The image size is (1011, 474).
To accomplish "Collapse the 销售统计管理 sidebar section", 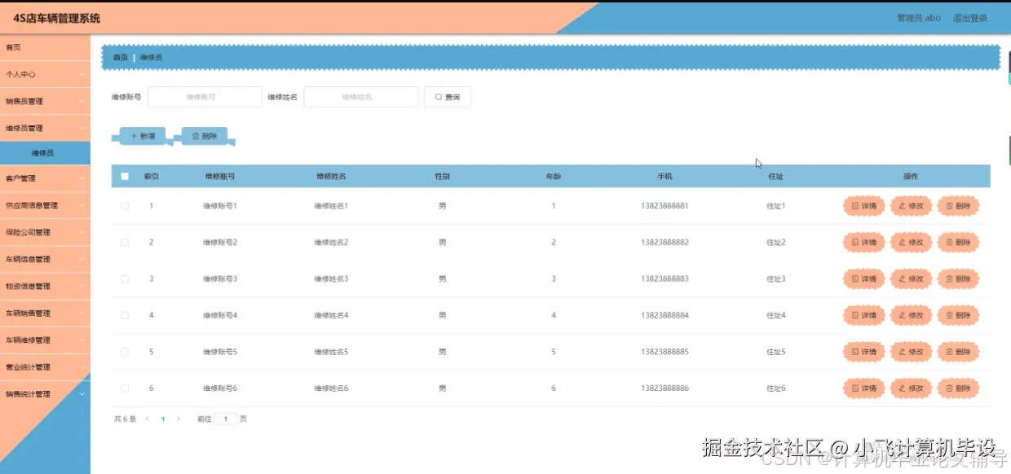I will tap(45, 393).
